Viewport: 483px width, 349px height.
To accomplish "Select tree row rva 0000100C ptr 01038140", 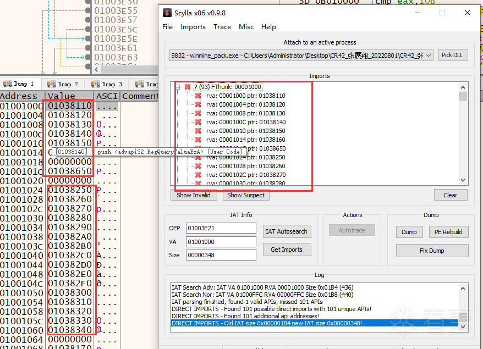I will [246, 122].
